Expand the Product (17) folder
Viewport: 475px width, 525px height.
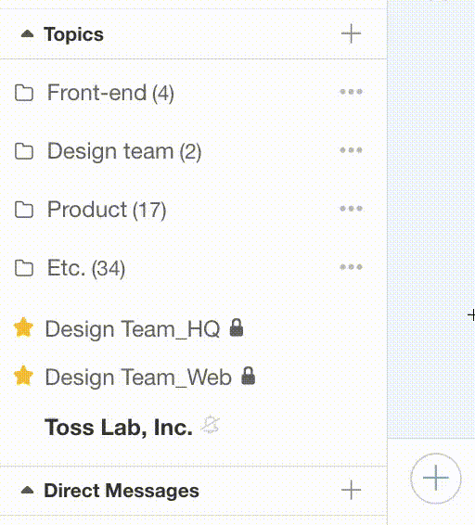pyautogui.click(x=107, y=210)
